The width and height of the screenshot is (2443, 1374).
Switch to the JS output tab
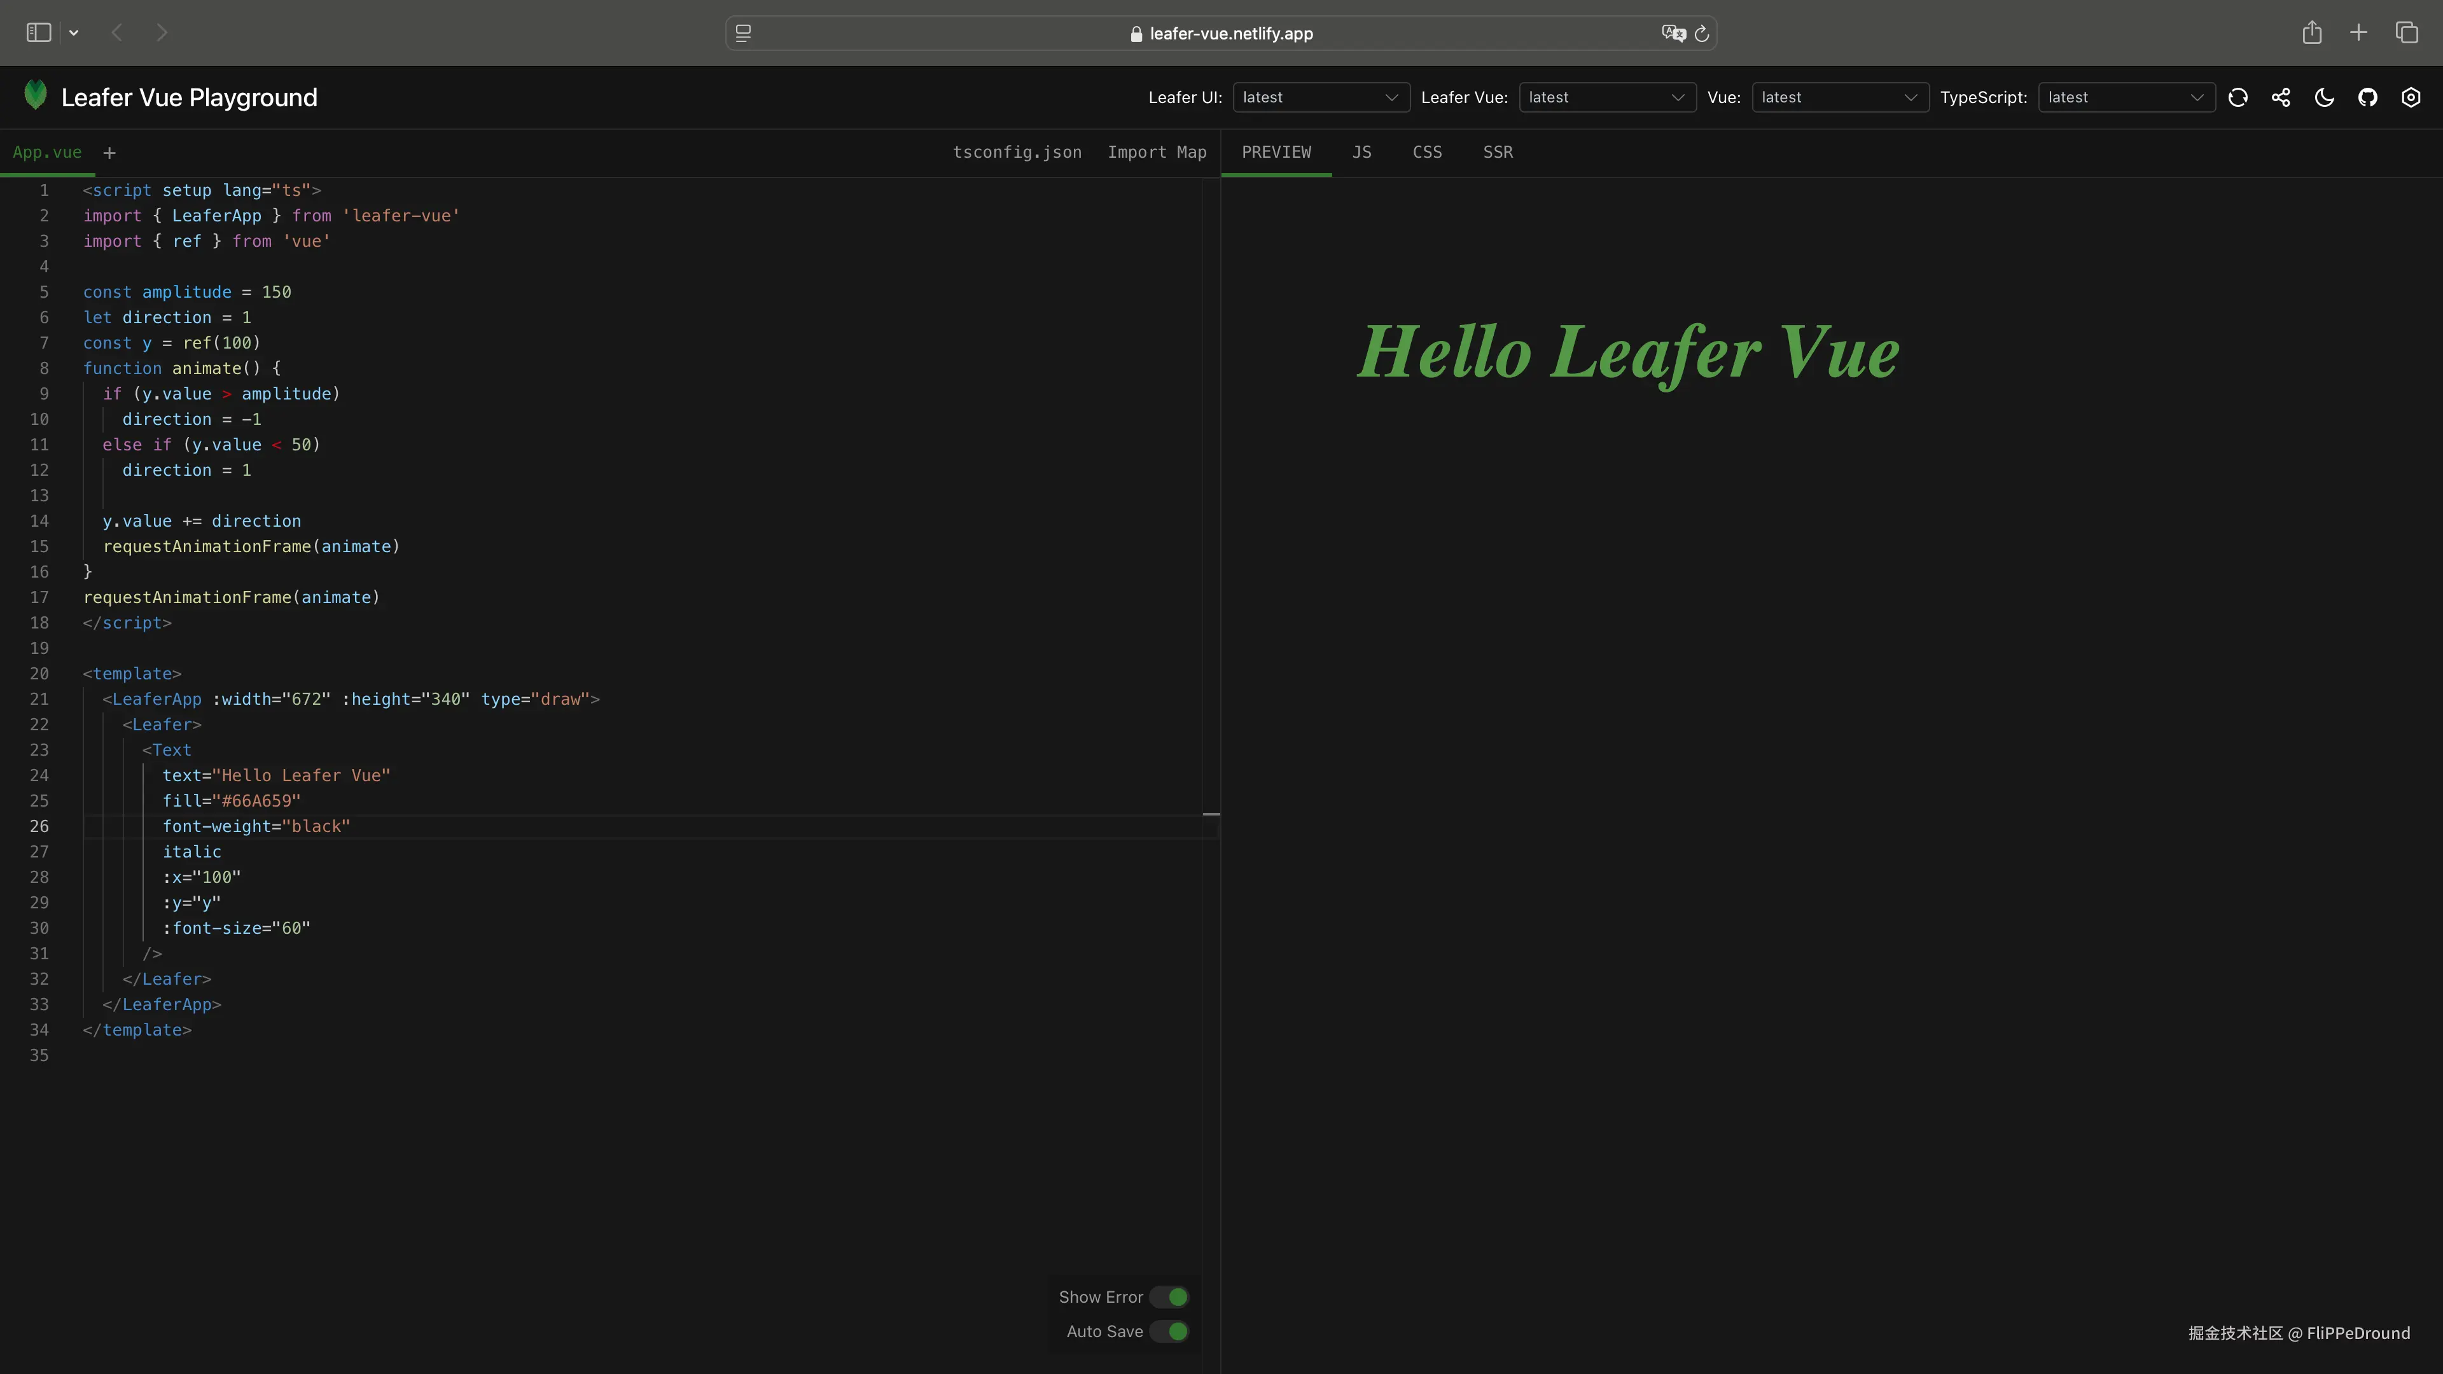click(1362, 153)
